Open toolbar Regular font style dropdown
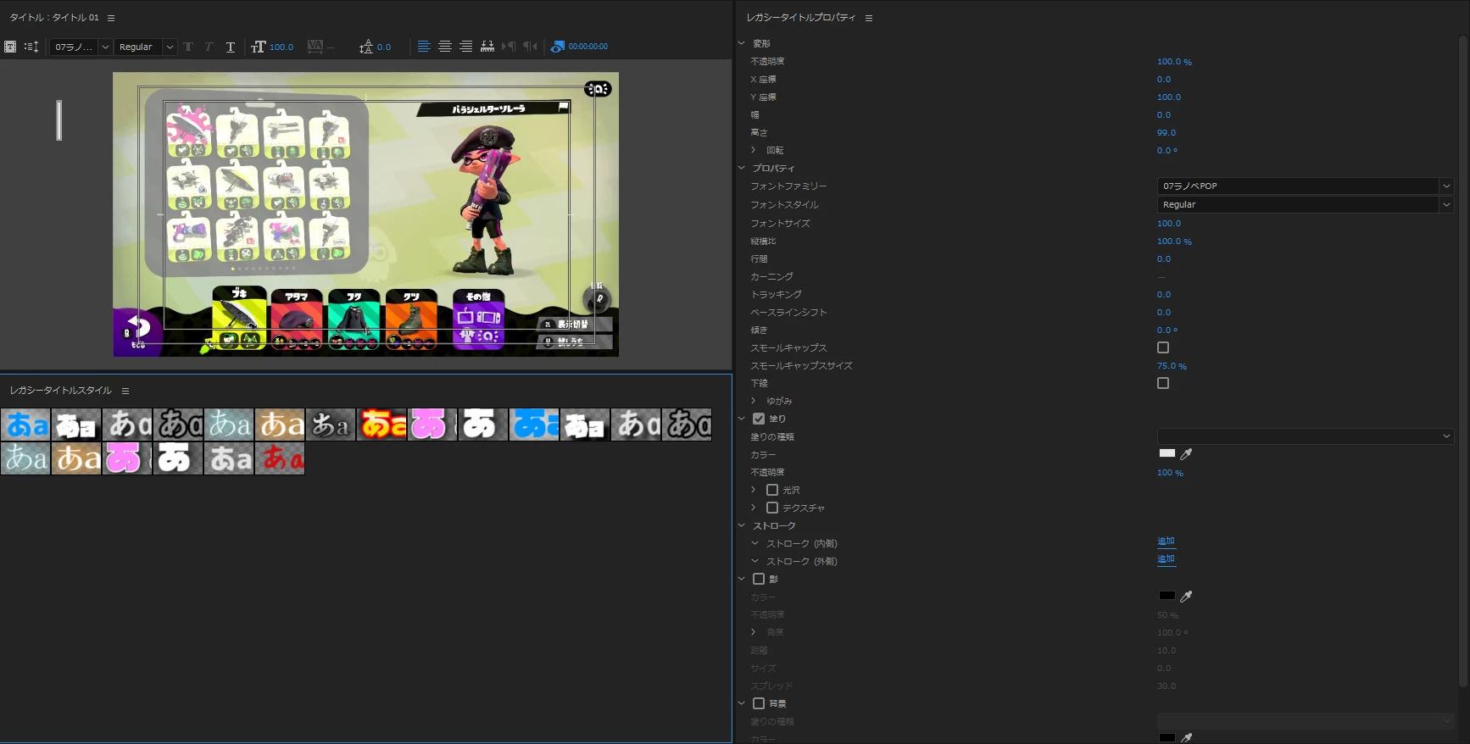This screenshot has width=1470, height=744. click(145, 47)
